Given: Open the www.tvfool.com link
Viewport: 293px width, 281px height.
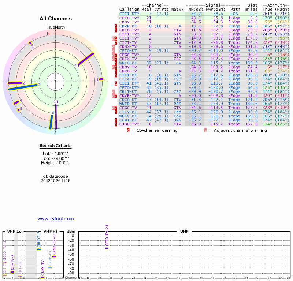Looking at the screenshot, I should point(56,219).
